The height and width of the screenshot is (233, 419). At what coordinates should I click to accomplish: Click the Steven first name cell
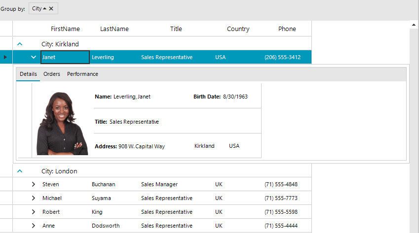[65, 184]
